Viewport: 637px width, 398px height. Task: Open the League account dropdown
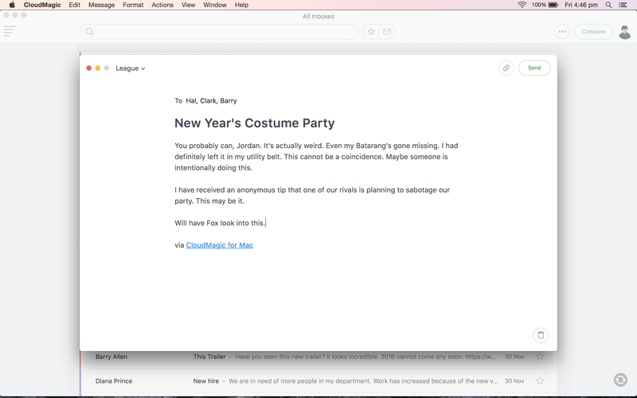coord(131,68)
